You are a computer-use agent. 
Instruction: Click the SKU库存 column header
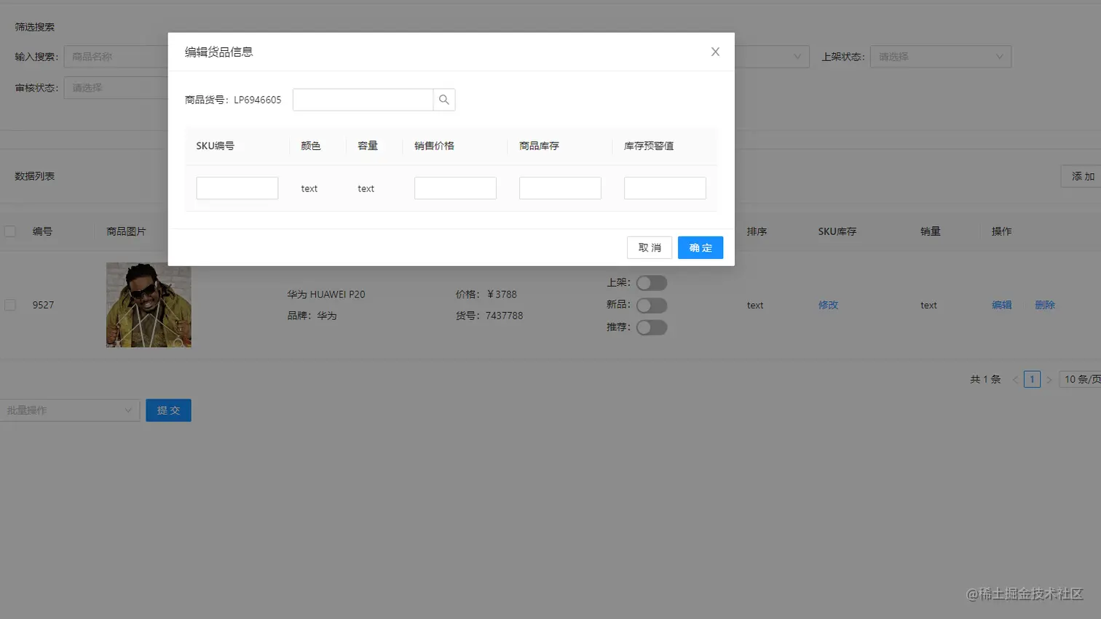click(x=837, y=231)
